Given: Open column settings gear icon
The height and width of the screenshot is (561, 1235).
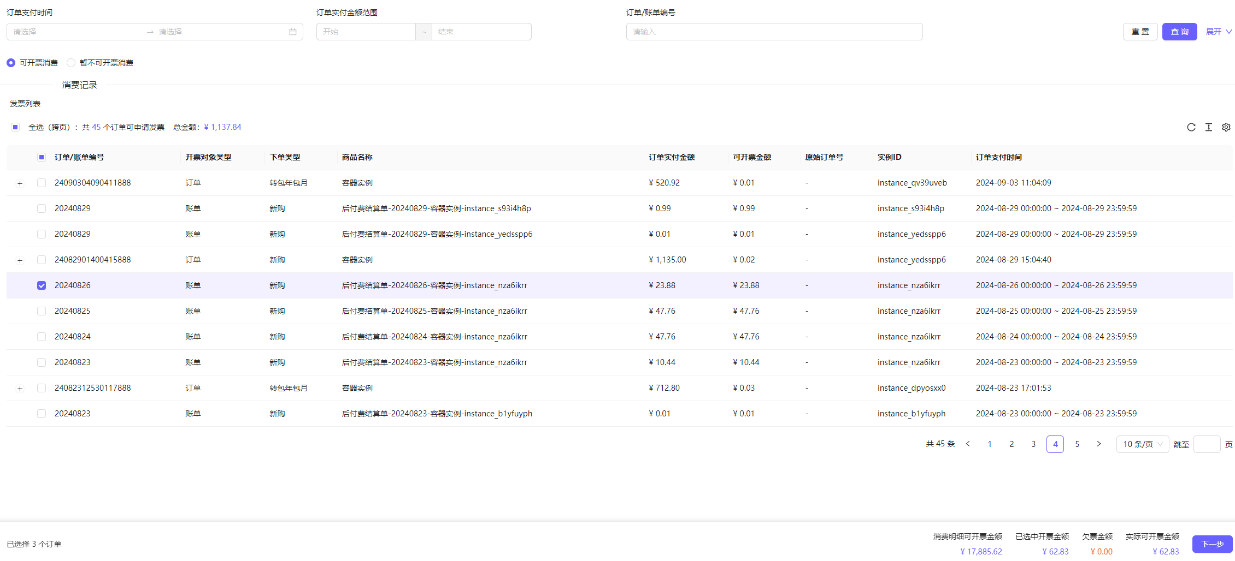Looking at the screenshot, I should (x=1226, y=127).
